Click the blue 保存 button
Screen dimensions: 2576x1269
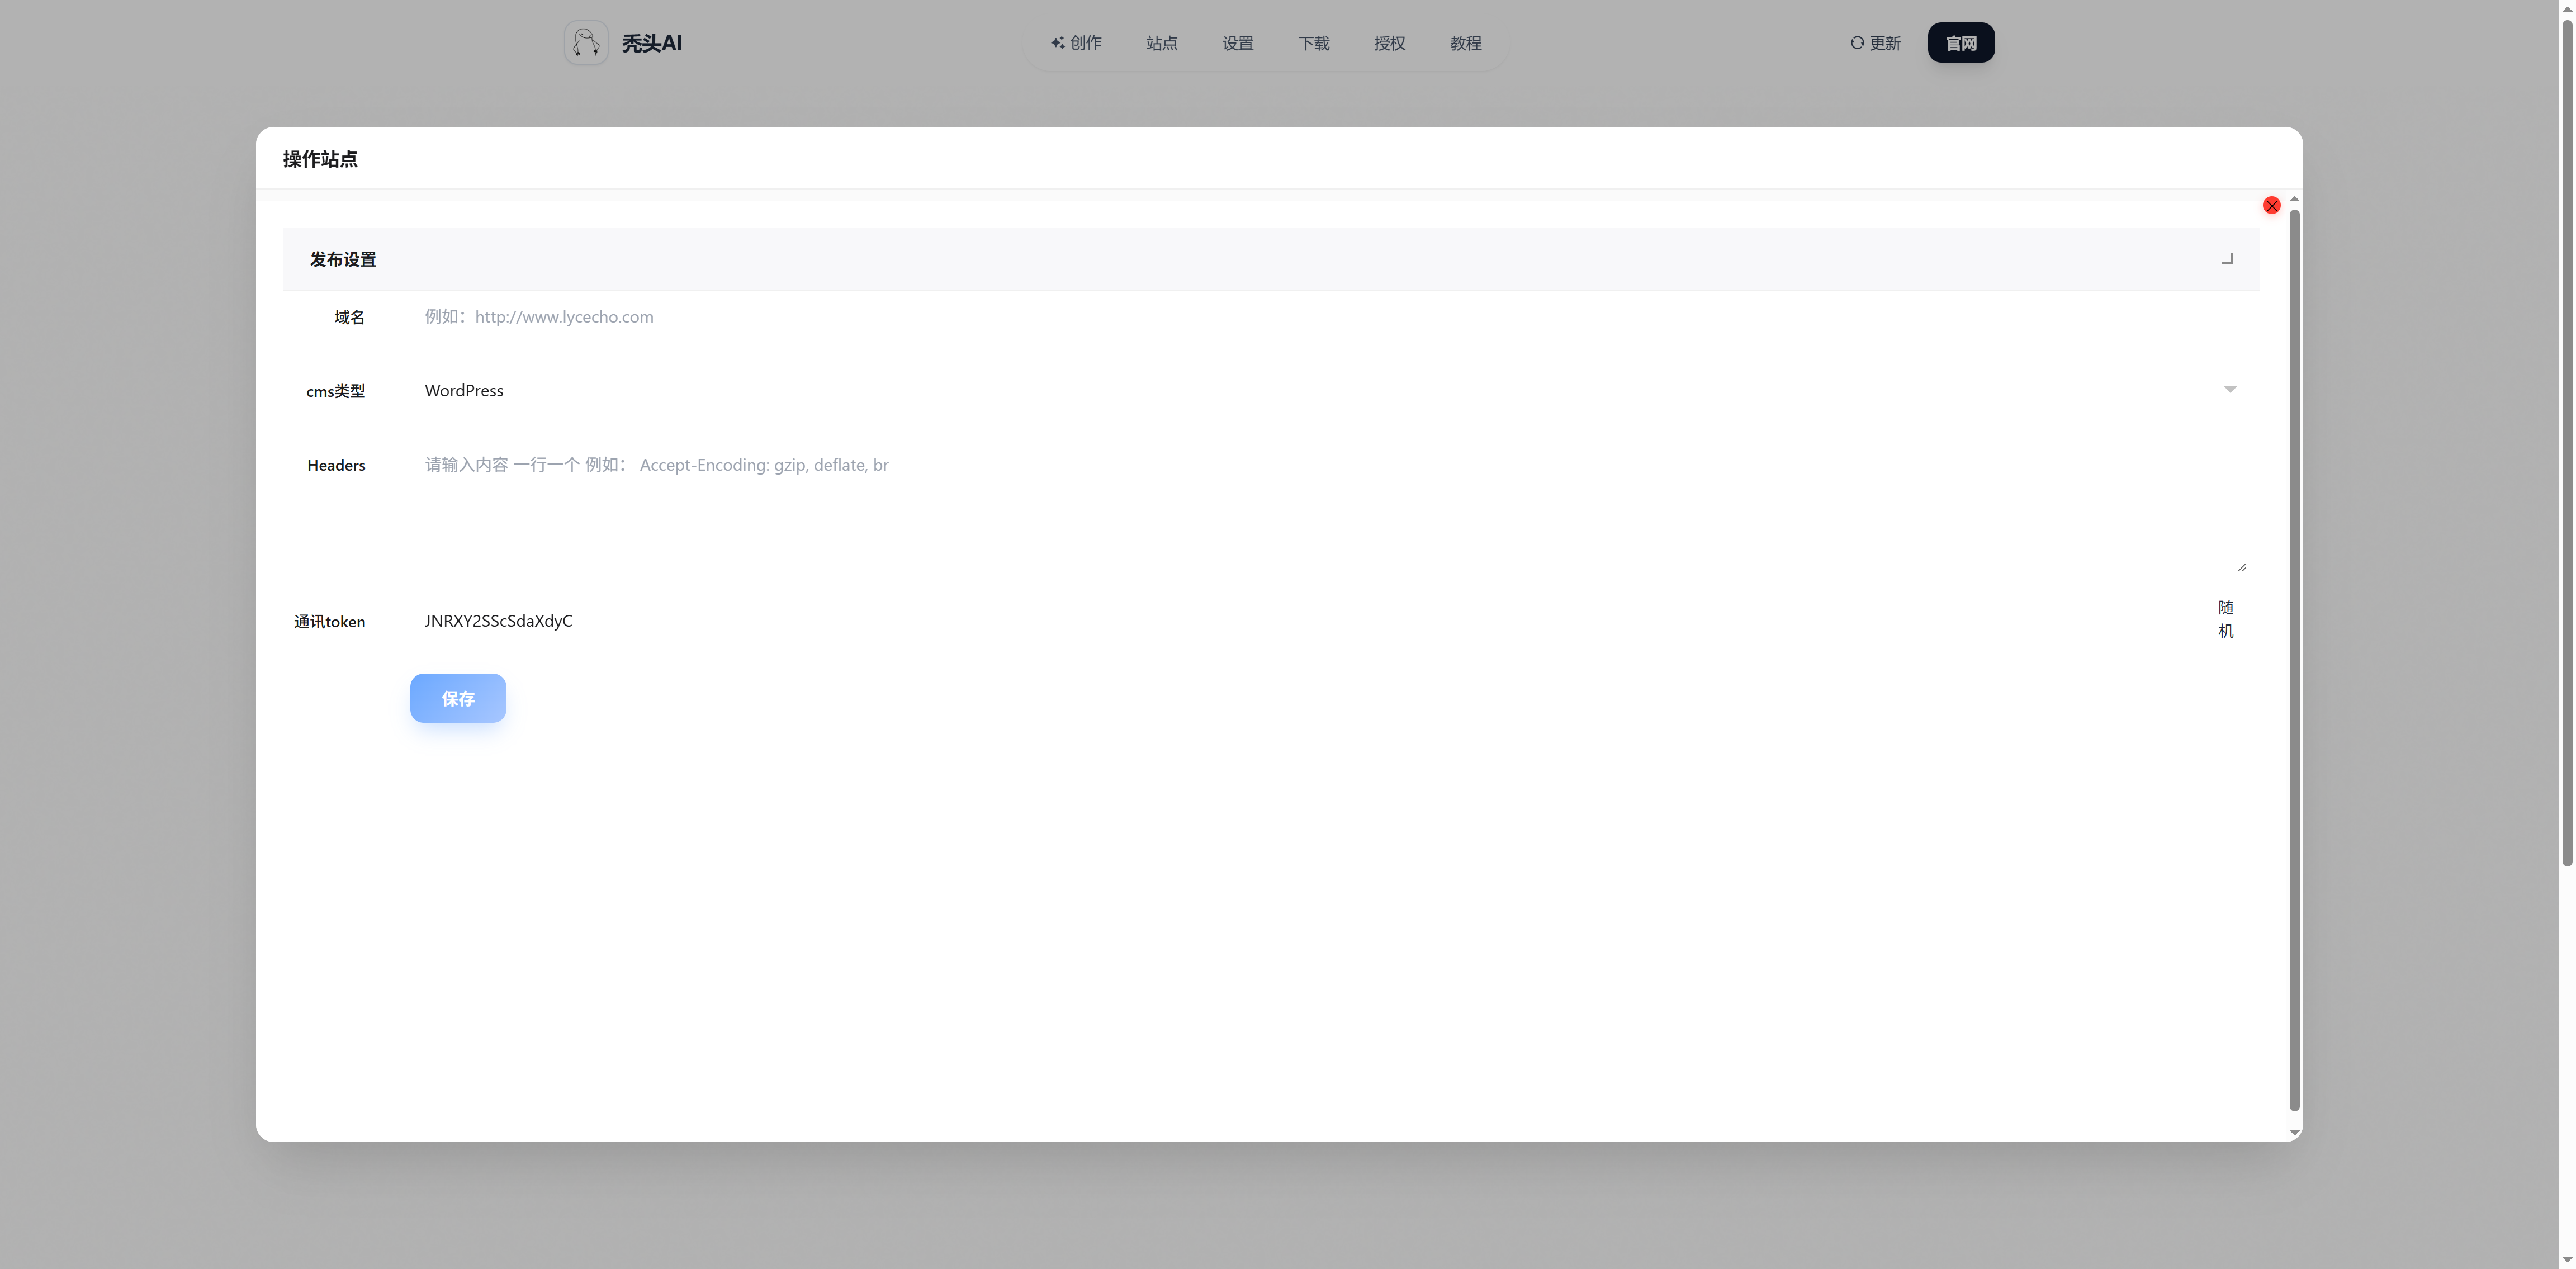(458, 698)
